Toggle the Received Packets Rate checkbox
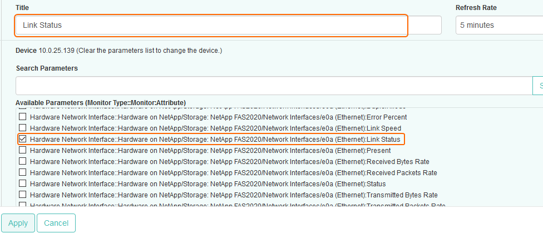The width and height of the screenshot is (543, 243). point(23,172)
